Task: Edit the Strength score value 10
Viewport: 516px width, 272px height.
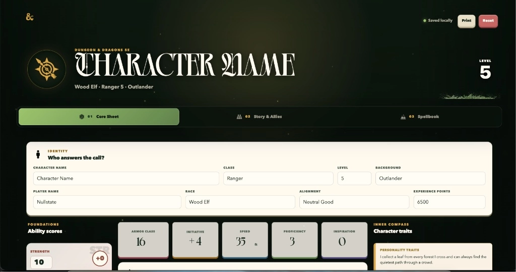Action: [x=41, y=262]
